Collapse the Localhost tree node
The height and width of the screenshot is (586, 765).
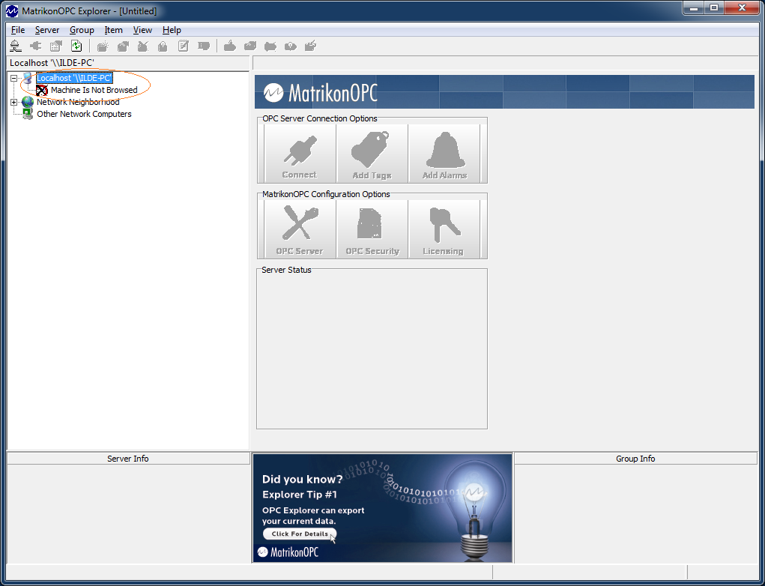(x=13, y=78)
